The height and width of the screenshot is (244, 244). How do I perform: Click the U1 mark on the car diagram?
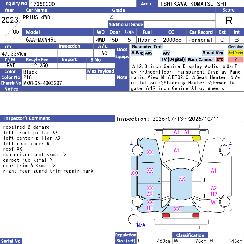[x=150, y=208]
